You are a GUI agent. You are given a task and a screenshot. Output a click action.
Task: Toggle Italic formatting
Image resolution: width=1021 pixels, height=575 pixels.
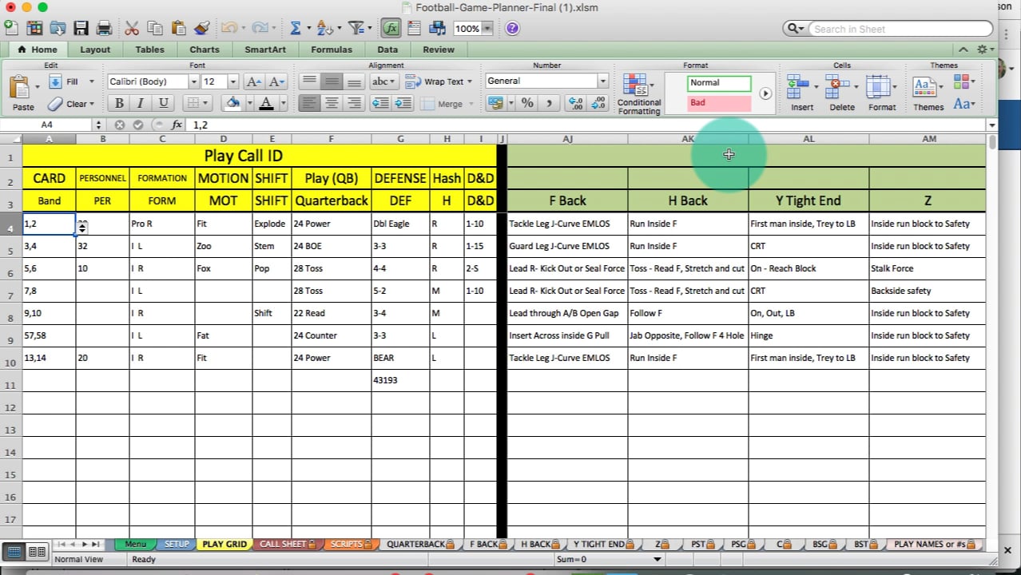[x=141, y=103]
